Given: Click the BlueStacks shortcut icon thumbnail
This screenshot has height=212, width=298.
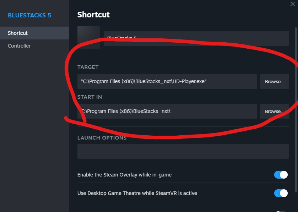Looking at the screenshot, I should click(89, 38).
